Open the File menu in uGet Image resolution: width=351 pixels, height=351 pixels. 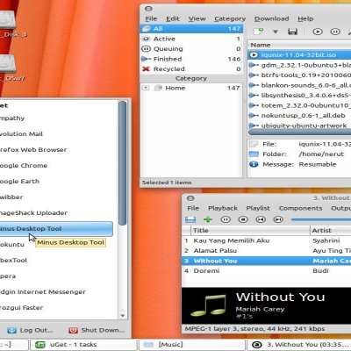point(151,18)
